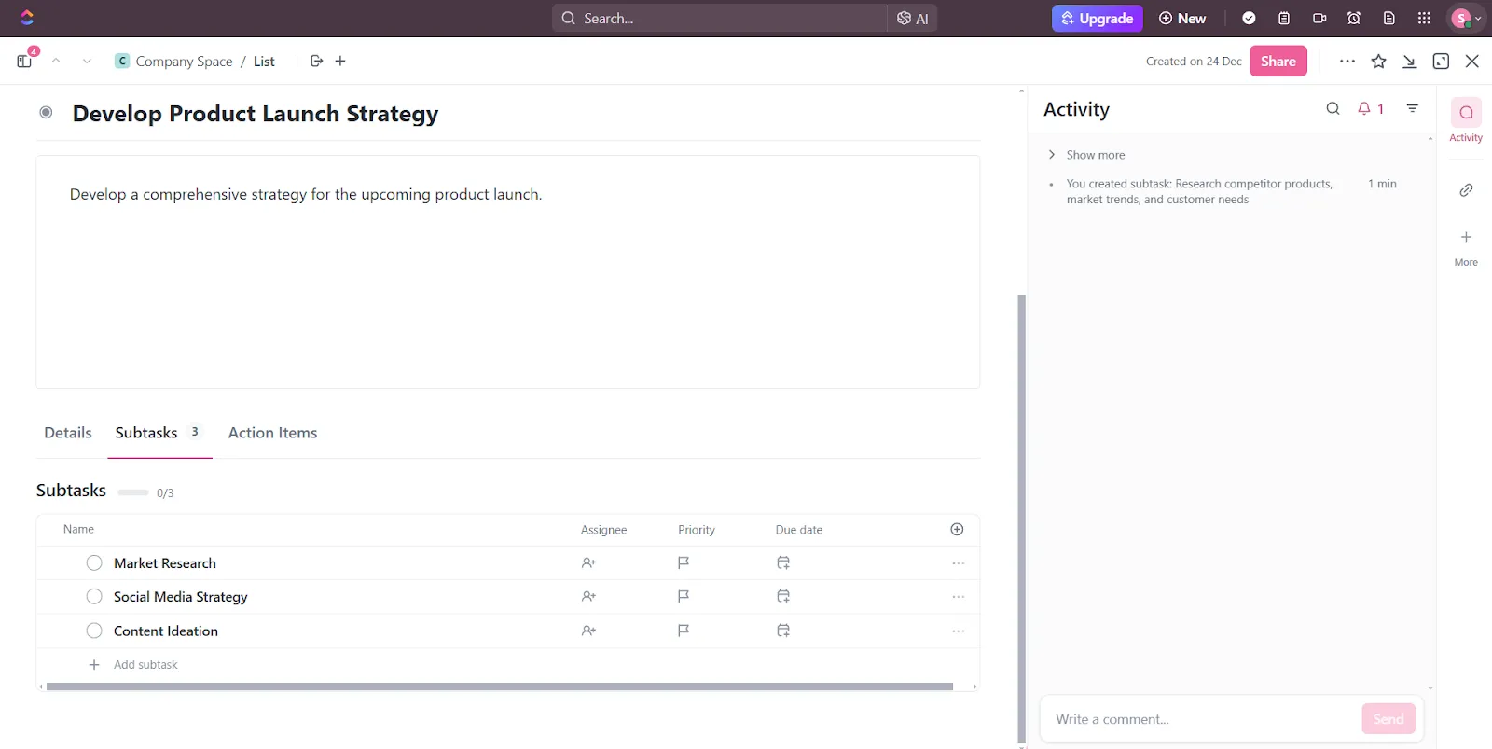Add a column to subtasks table
This screenshot has width=1492, height=749.
957,529
